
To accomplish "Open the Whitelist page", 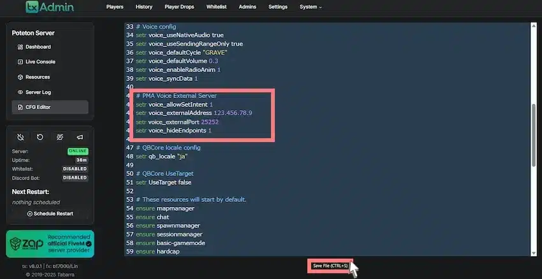I will pos(218,7).
